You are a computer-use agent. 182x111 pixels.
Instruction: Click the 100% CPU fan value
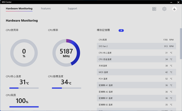click(x=22, y=101)
